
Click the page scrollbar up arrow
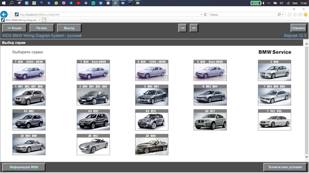(x=306, y=44)
